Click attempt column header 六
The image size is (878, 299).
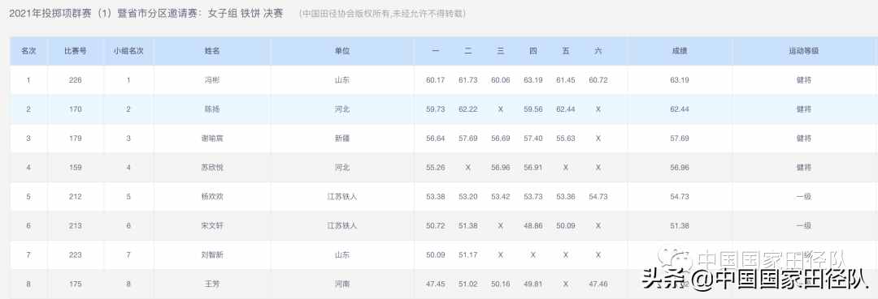pos(598,51)
